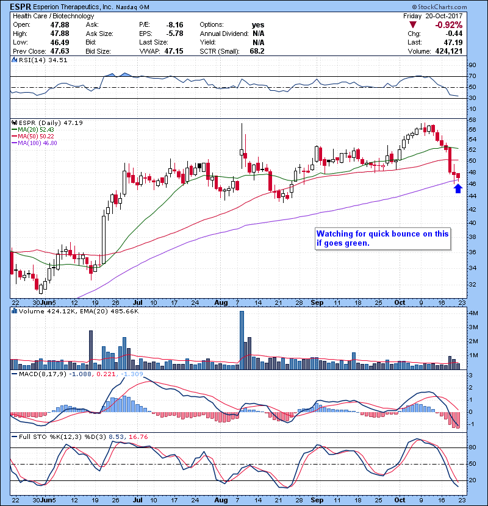Click the 90 label on the RSI axis

pos(472,65)
